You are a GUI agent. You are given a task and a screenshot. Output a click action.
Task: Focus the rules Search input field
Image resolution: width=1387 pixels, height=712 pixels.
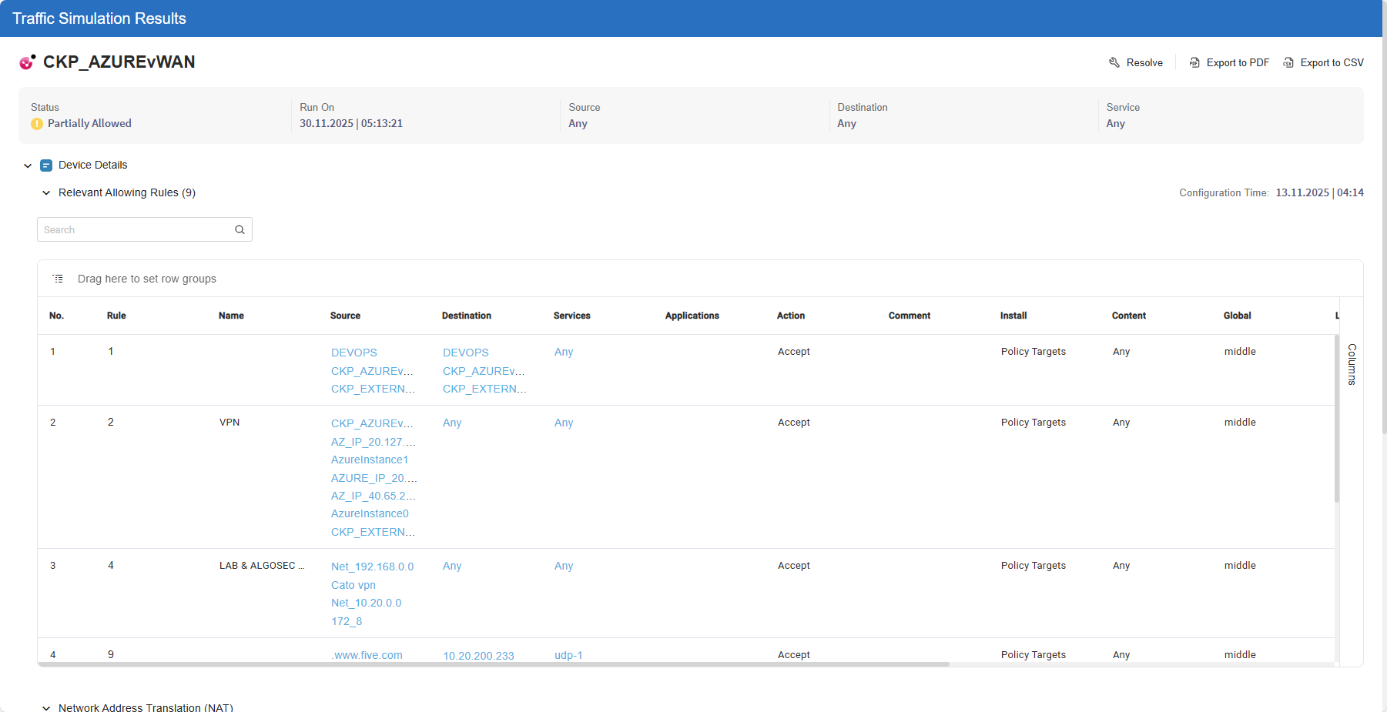(136, 229)
